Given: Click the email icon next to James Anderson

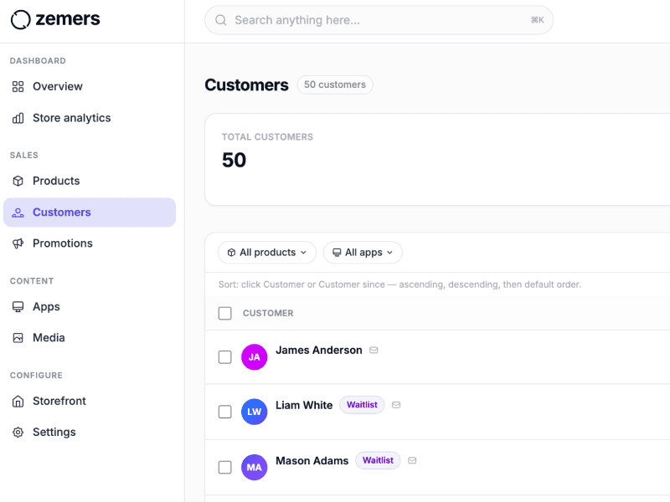Looking at the screenshot, I should [374, 351].
